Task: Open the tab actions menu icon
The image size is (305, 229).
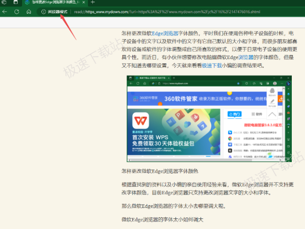Action: (x=16, y=2)
